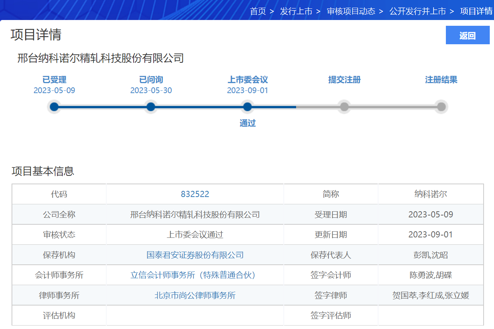Click the stock code 832522 link
494x329 pixels.
(195, 194)
